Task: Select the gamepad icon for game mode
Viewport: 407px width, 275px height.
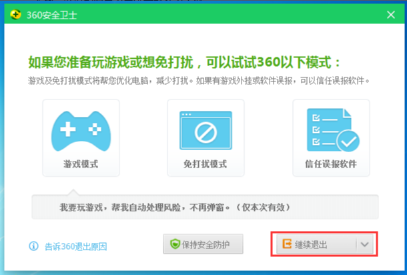Action: pyautogui.click(x=81, y=130)
